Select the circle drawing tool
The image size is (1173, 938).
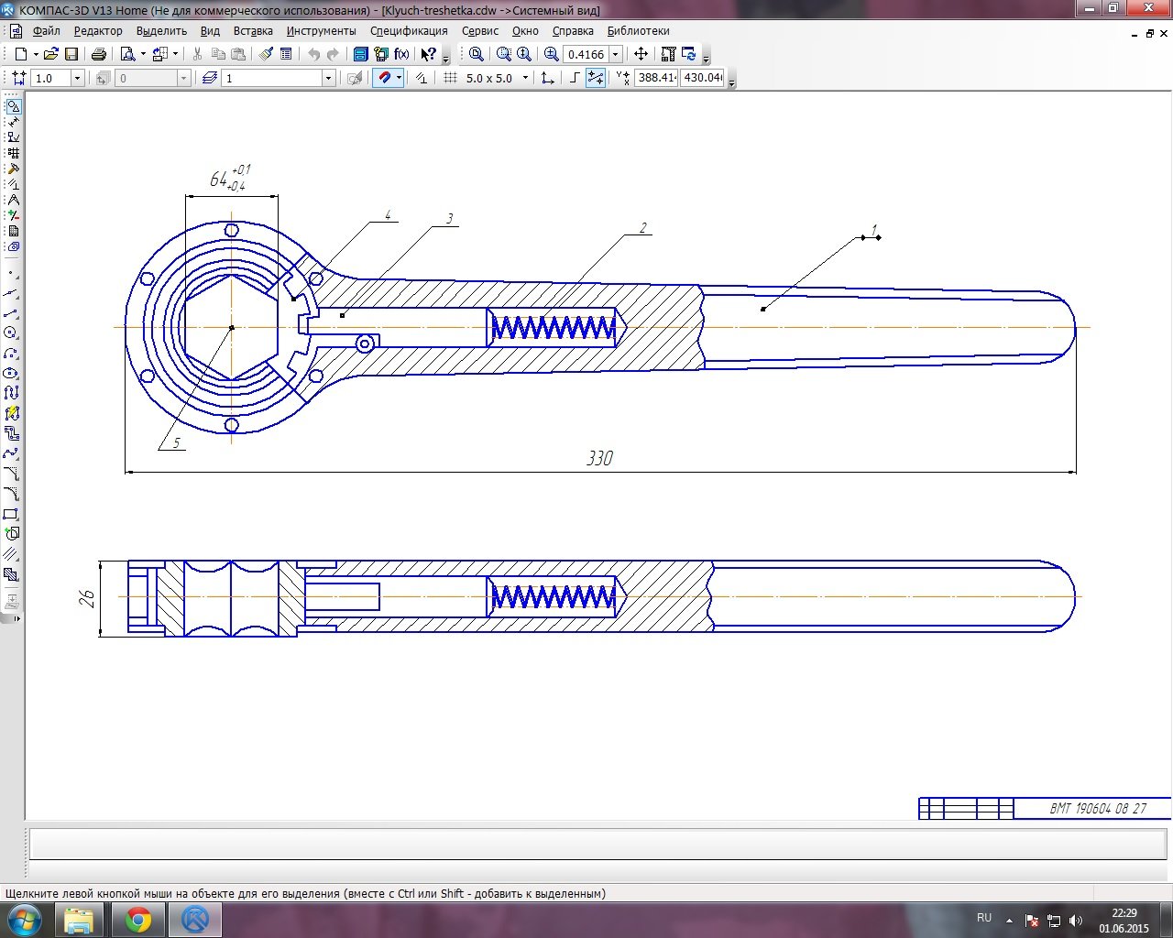(x=11, y=333)
